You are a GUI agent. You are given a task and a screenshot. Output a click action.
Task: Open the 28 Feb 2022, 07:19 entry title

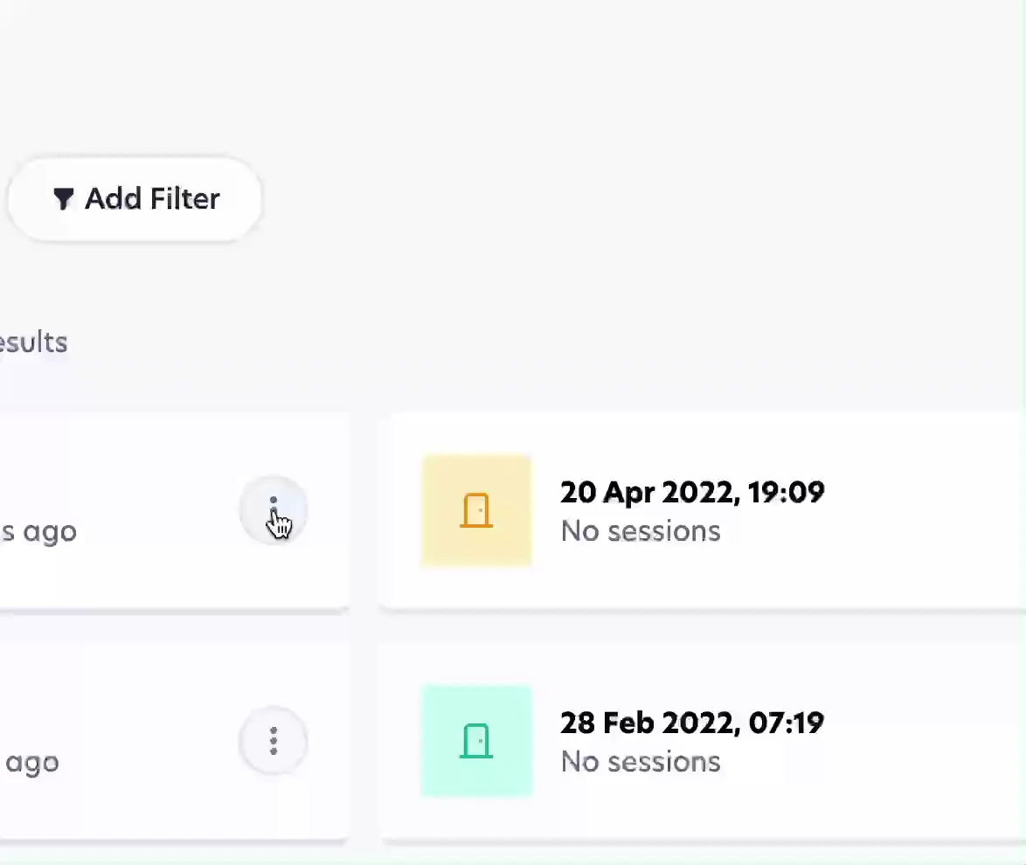[x=692, y=723]
